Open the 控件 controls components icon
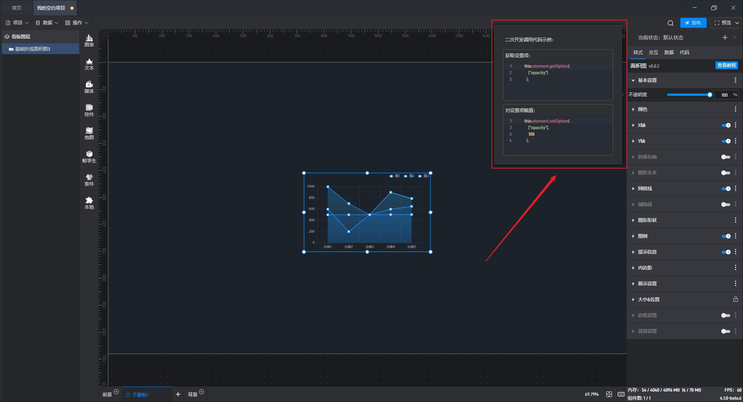The width and height of the screenshot is (743, 402). [x=89, y=110]
